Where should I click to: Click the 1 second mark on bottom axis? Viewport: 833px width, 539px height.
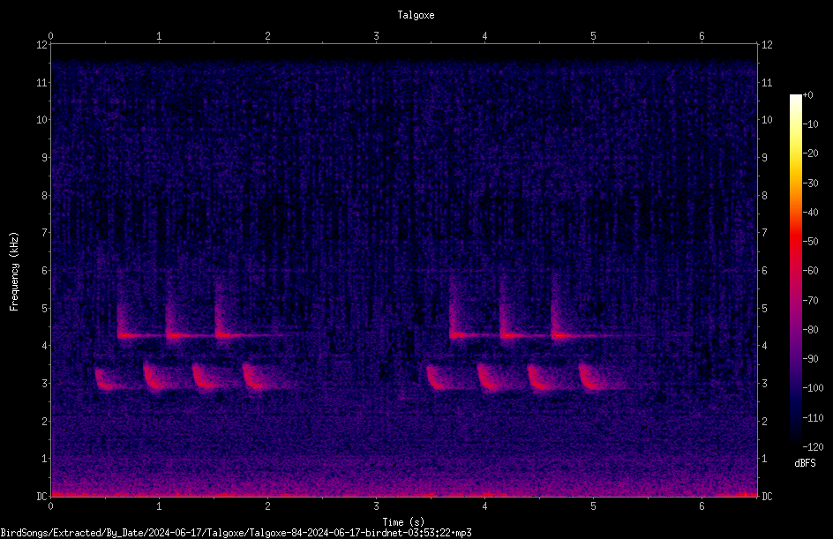point(159,506)
